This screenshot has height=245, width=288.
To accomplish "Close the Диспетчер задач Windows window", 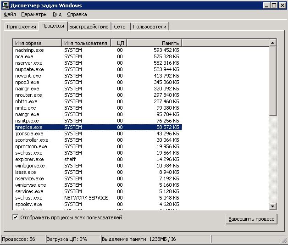I will click(282, 6).
